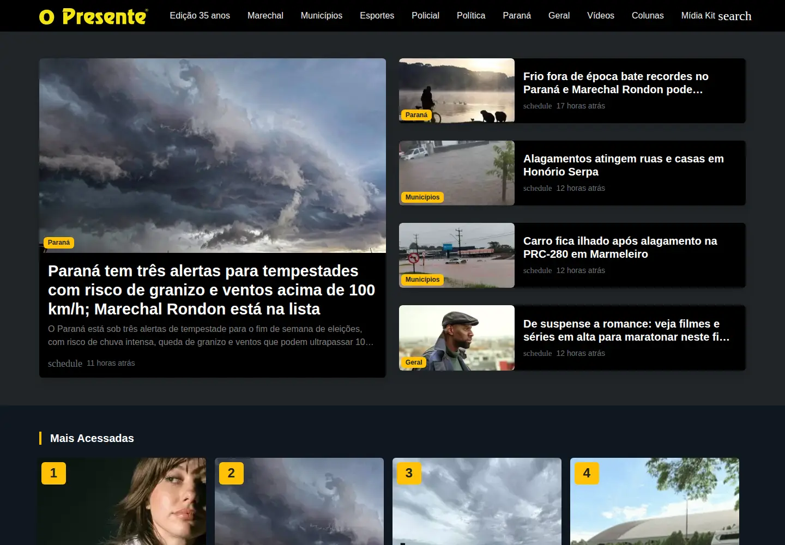The width and height of the screenshot is (785, 545).
Task: Read headline about Paraná três alertas para tempestades
Action: pyautogui.click(x=212, y=290)
